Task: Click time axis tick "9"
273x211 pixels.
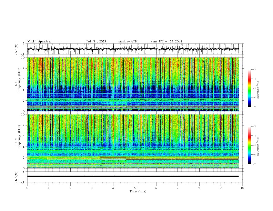Action: pyautogui.click(x=221, y=188)
